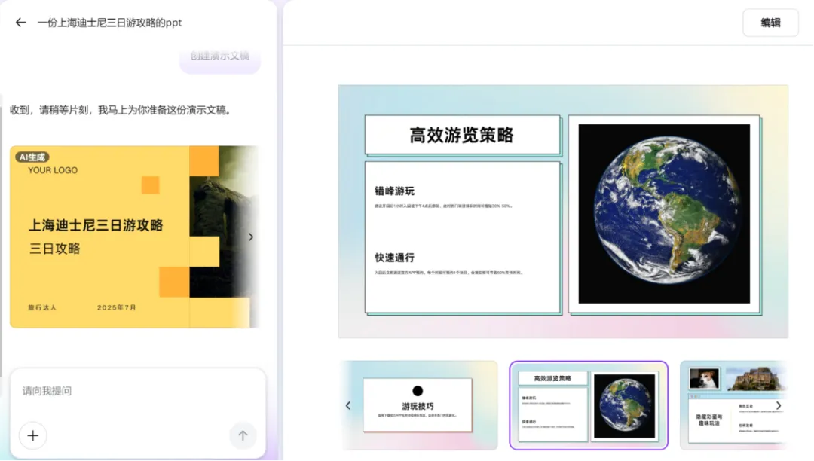The image size is (814, 461).
Task: Click the earth image on the slide
Action: 664,214
